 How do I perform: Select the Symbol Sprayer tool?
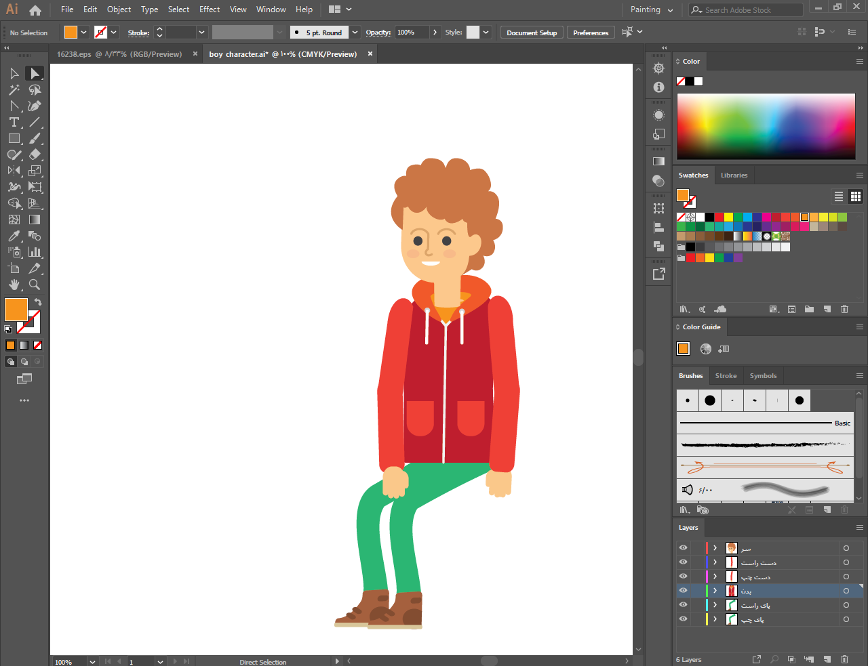pos(14,252)
